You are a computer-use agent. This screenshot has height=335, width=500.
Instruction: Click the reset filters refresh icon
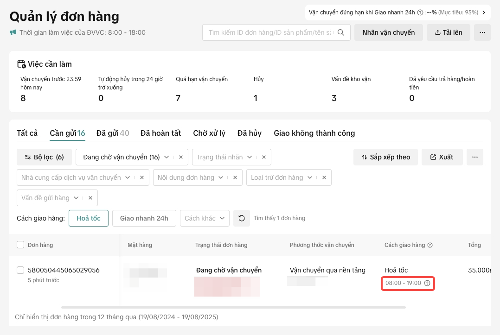(242, 218)
